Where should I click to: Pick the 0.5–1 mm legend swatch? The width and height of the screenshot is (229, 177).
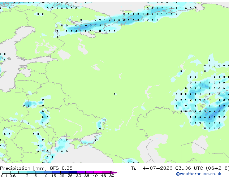[14, 172]
